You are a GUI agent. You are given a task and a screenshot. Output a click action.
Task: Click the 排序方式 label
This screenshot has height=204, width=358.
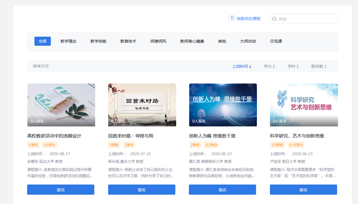point(41,66)
